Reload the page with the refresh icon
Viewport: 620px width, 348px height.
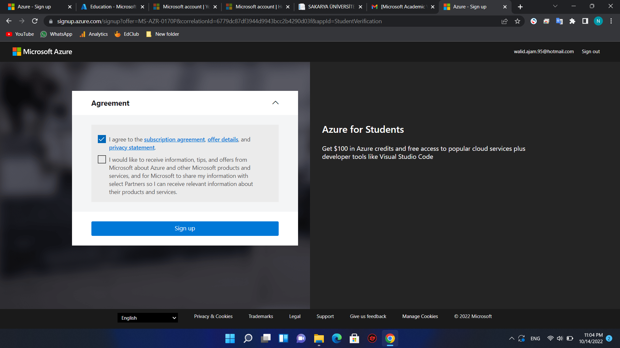(35, 21)
